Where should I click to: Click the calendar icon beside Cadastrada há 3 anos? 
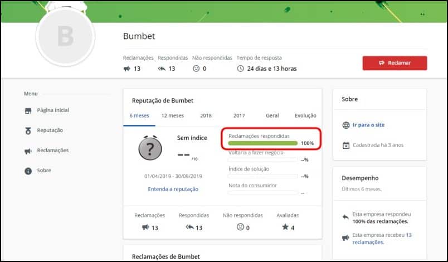pos(345,145)
